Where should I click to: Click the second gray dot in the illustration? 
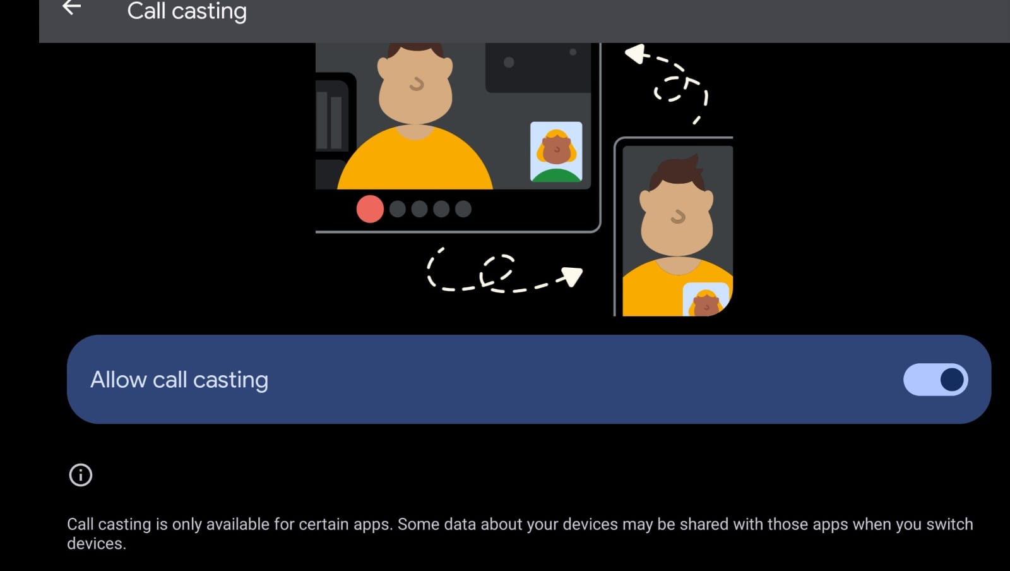coord(419,209)
